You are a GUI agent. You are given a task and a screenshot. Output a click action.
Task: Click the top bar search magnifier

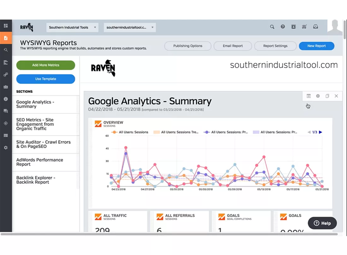tap(272, 27)
